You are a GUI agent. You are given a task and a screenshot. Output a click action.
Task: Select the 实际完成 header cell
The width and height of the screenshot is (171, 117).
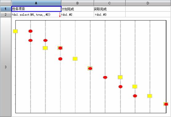[x=109, y=9]
